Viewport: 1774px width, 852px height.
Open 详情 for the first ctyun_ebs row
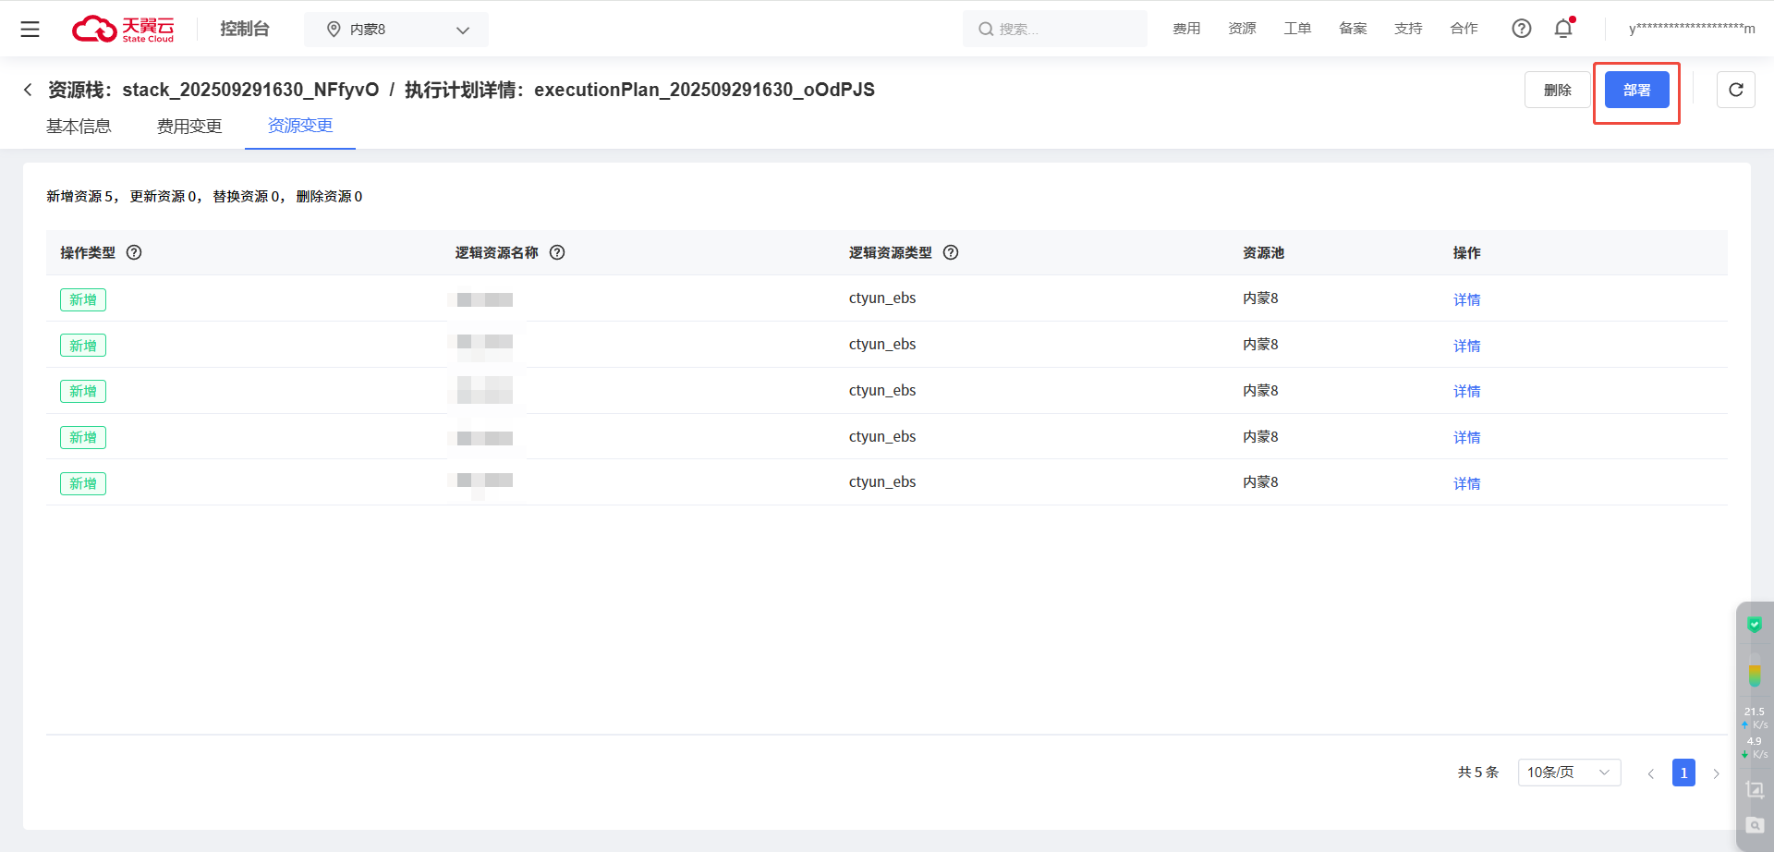pos(1466,299)
